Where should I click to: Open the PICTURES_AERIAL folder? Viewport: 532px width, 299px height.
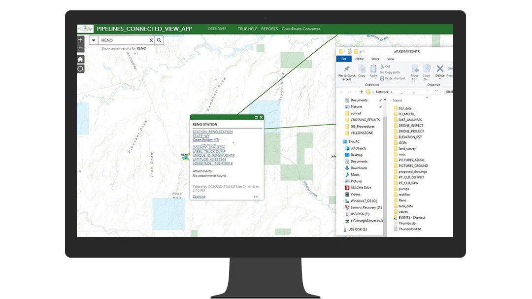tap(411, 160)
